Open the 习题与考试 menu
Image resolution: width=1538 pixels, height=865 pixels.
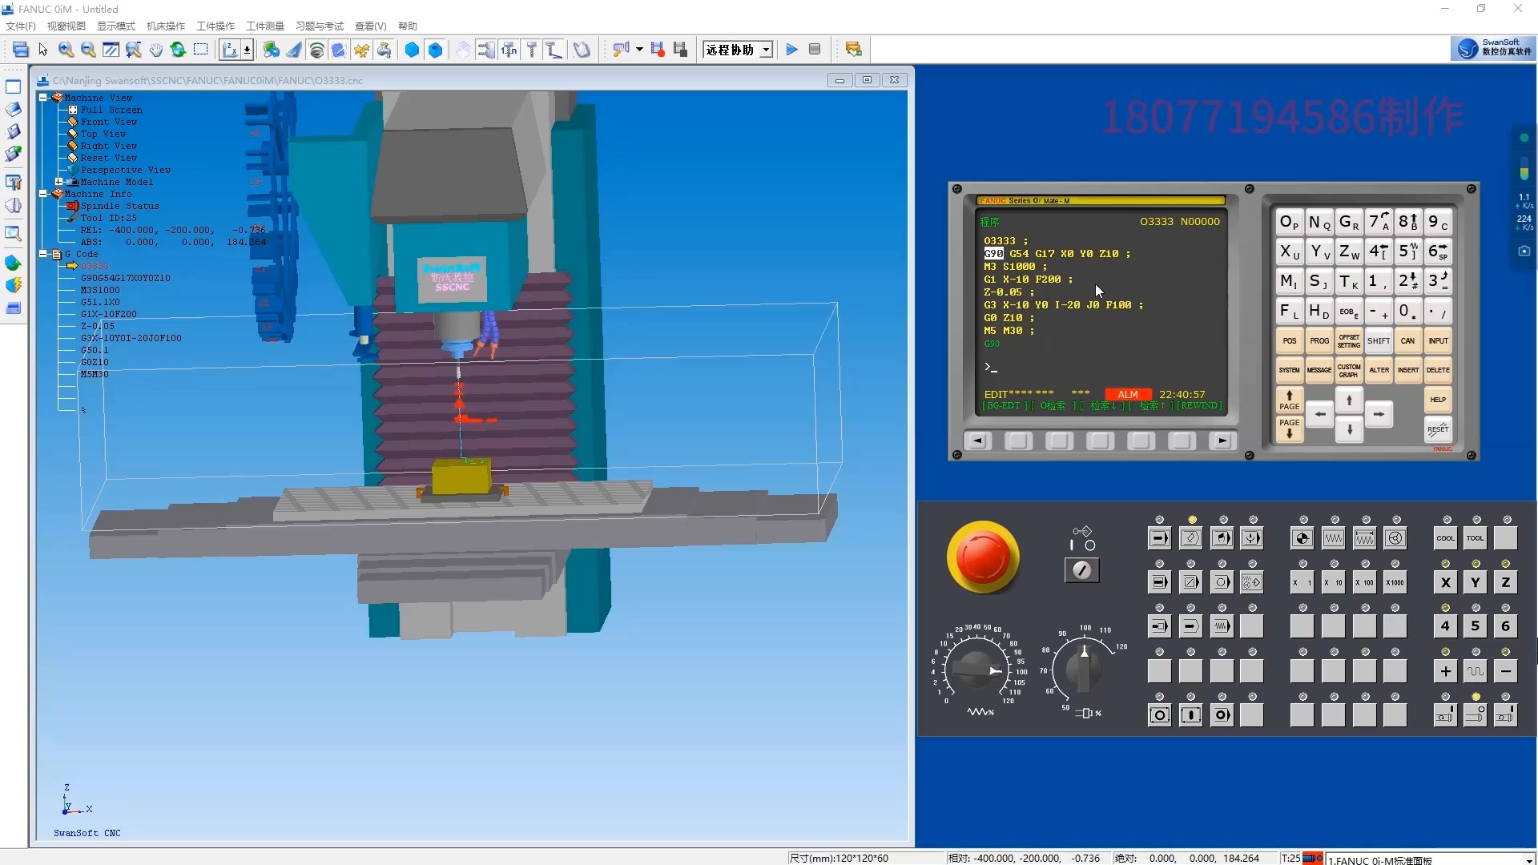coord(320,26)
